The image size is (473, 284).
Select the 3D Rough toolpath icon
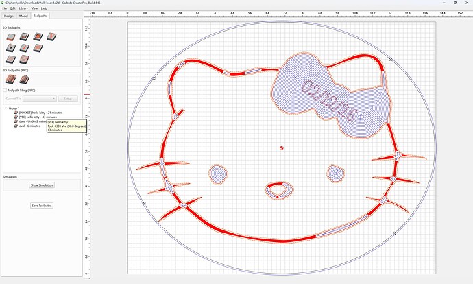(11, 80)
